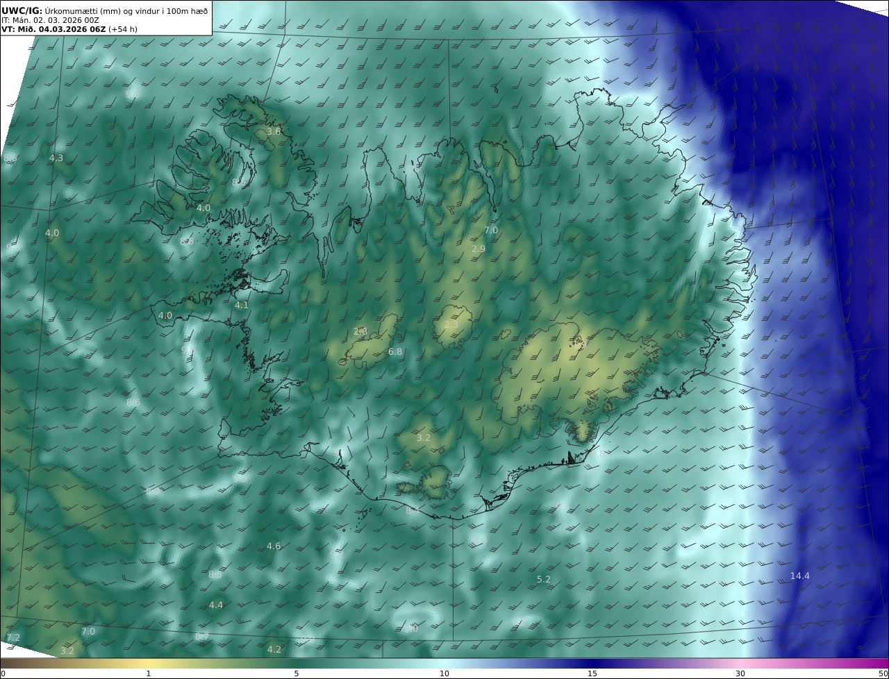Click the colorbar tick label 15
889x679 pixels.
point(592,673)
